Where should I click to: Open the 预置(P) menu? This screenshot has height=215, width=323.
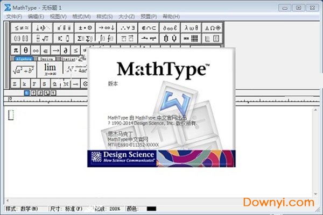(x=149, y=17)
